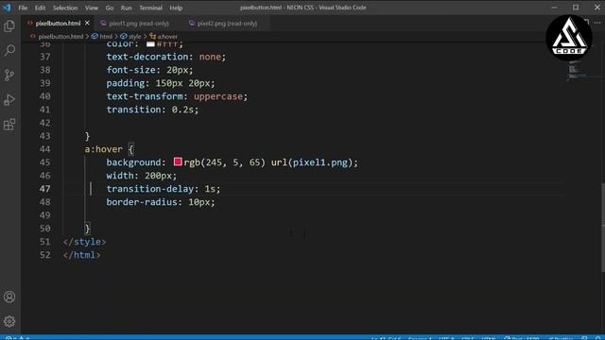Select a:hover in the breadcrumb
The image size is (605, 340).
[x=167, y=37]
